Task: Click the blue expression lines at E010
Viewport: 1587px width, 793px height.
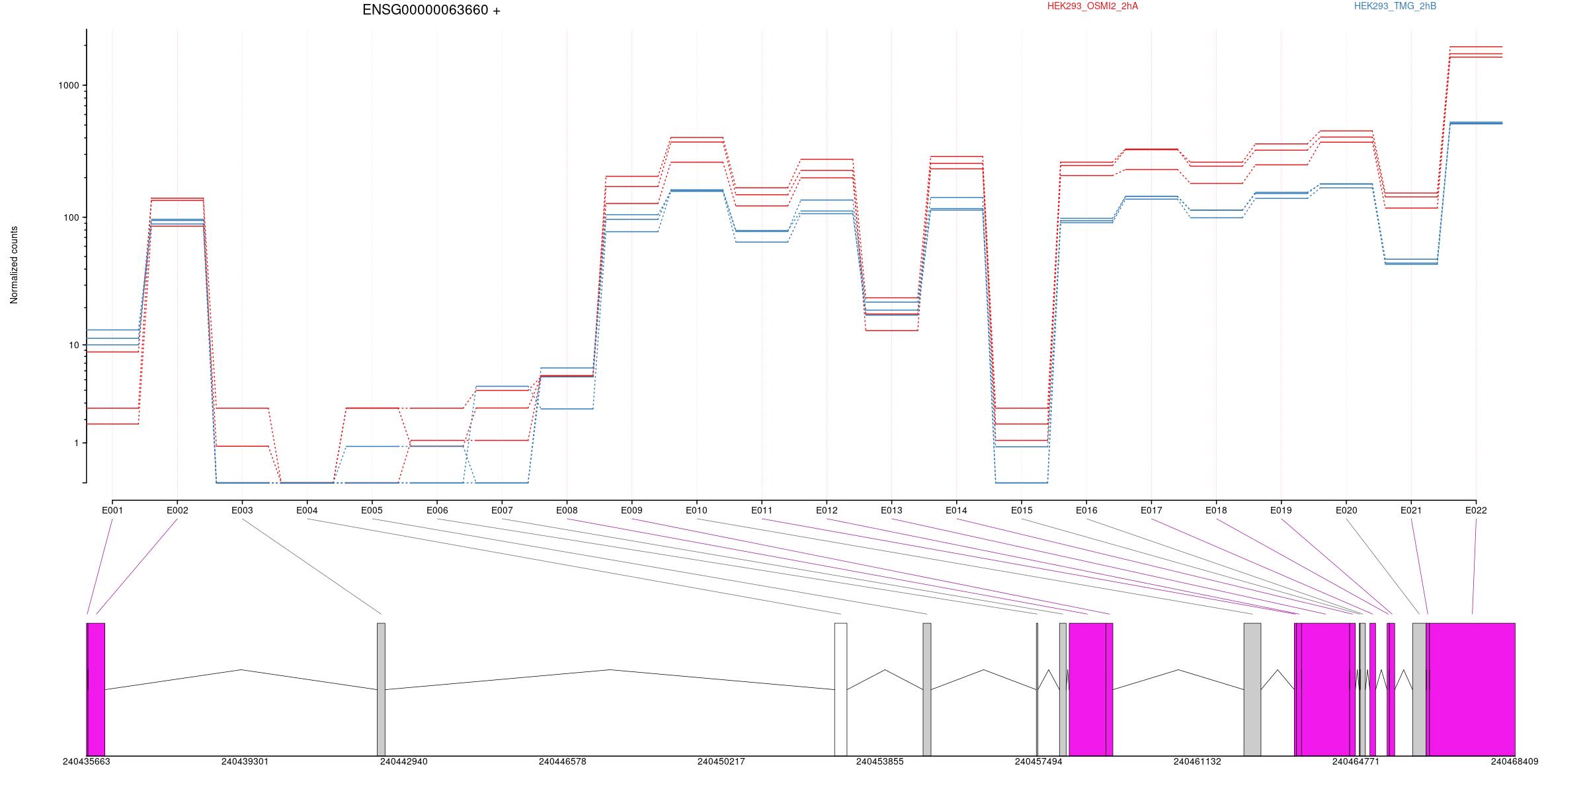Action: [x=696, y=190]
